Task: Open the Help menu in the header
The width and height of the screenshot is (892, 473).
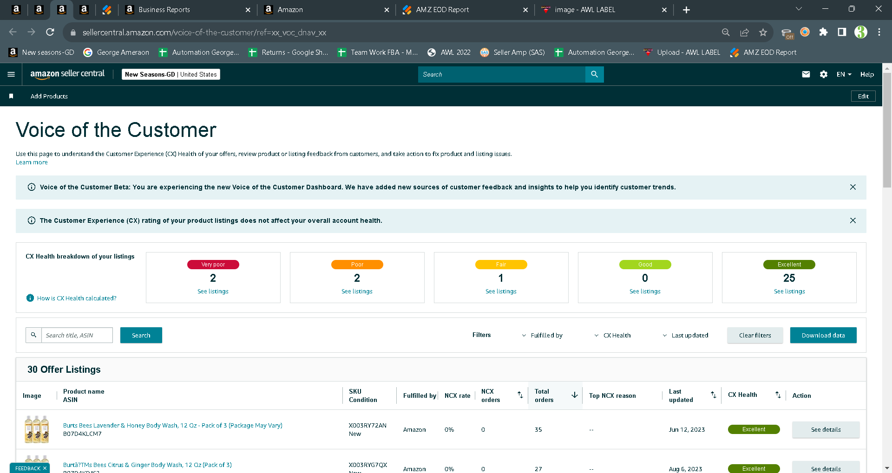Action: pyautogui.click(x=867, y=74)
